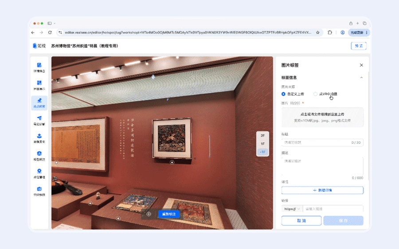The width and height of the screenshot is (399, 249).
Task: Toggle the browser sidebar icon near window controls
Action: click(49, 23)
